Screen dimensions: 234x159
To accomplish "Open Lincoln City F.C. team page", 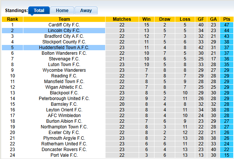I will point(64,31).
